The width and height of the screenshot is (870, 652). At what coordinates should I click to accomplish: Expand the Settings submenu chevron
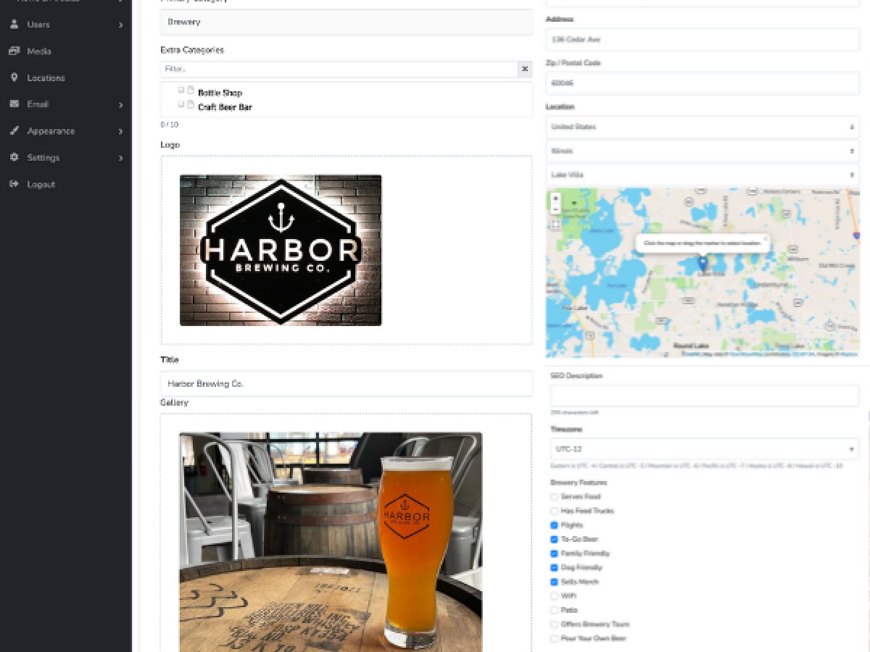point(120,158)
